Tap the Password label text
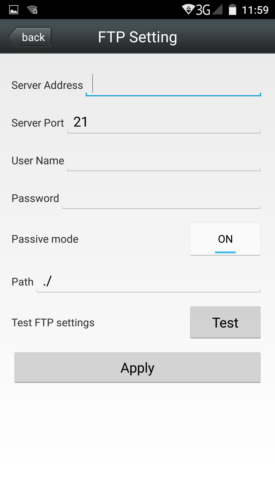Image resolution: width=275 pixels, height=489 pixels. 35,198
